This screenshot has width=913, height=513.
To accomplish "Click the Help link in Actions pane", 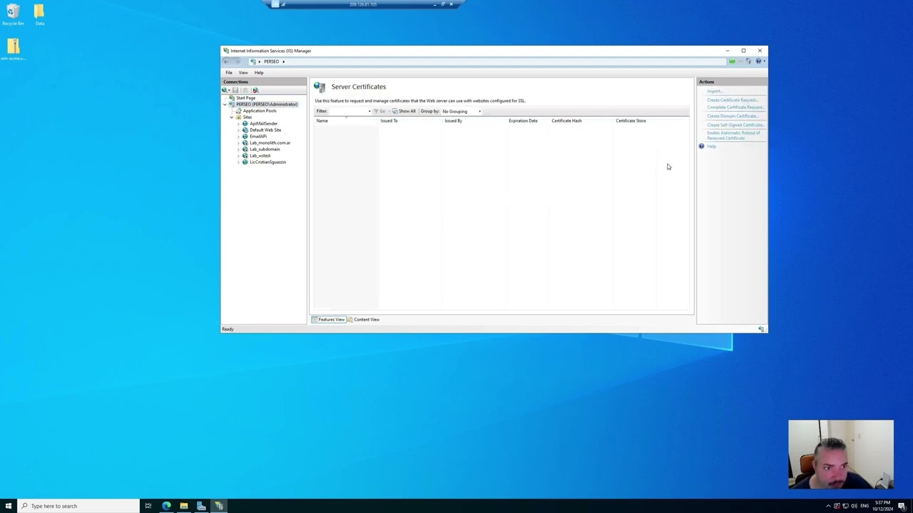I will pos(711,146).
